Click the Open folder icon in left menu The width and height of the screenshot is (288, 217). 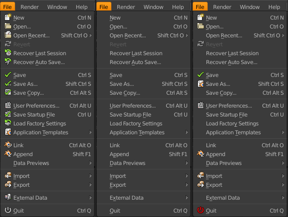[x=8, y=26]
